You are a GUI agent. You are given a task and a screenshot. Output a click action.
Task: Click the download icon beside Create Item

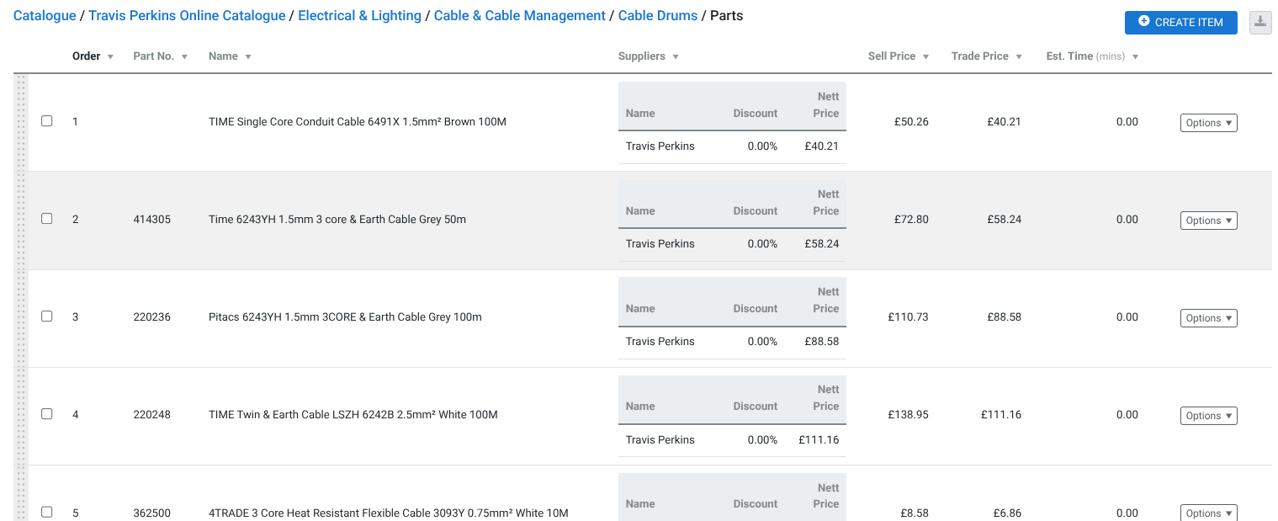[1259, 22]
